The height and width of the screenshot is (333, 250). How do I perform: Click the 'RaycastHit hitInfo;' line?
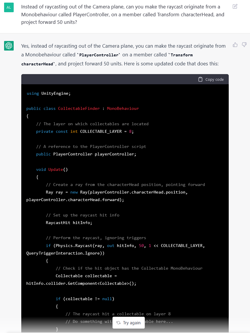69,223
